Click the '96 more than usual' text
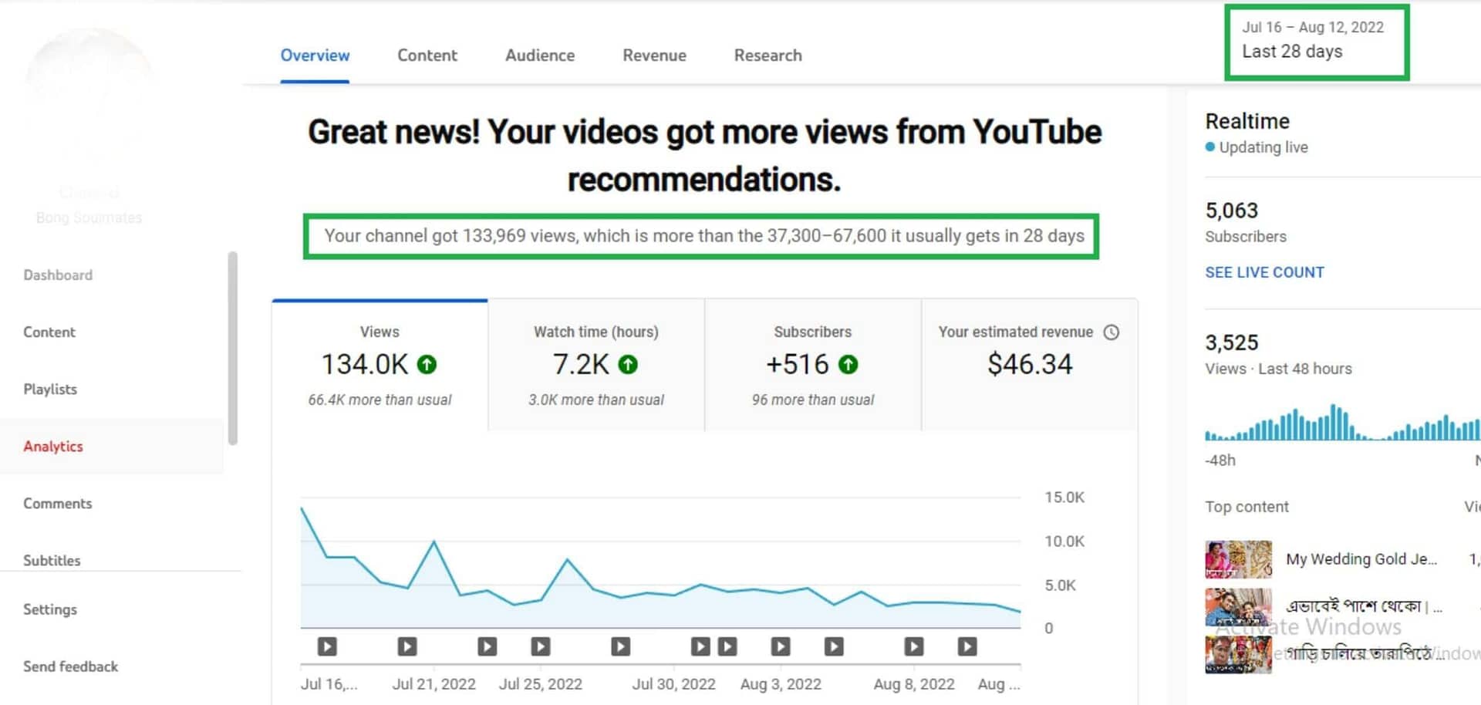 (x=813, y=400)
